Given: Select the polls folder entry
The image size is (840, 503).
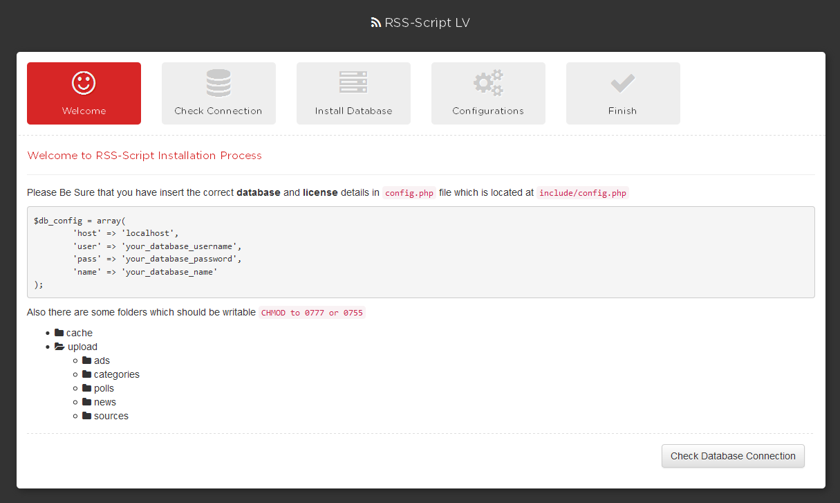Looking at the screenshot, I should click(x=104, y=388).
